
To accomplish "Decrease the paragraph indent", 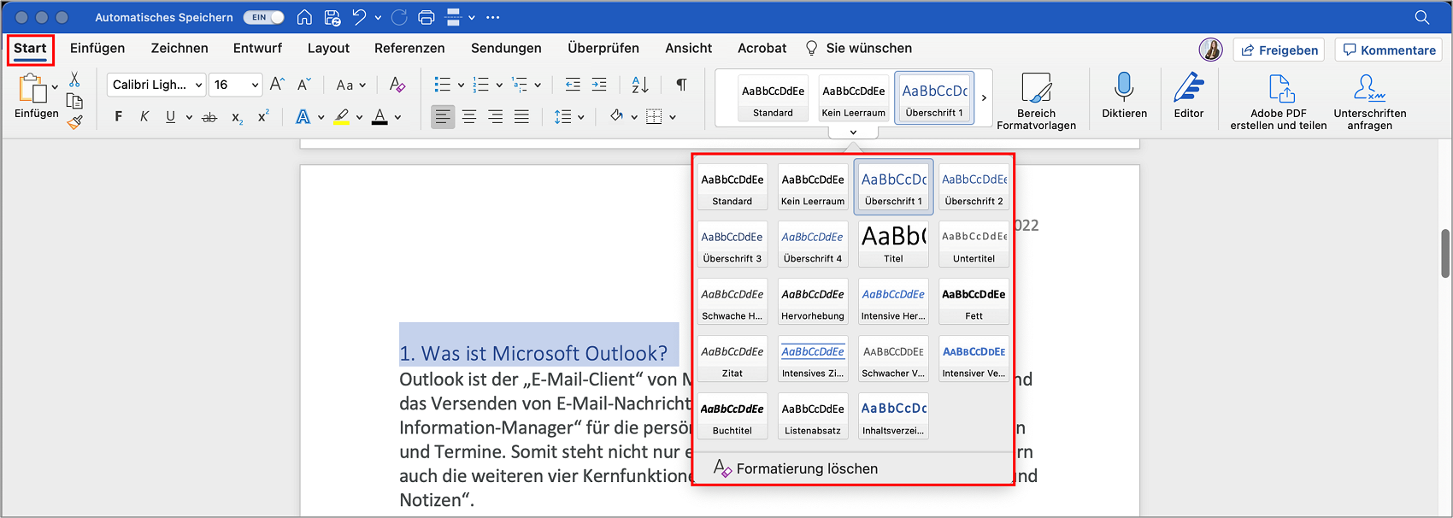I will point(573,85).
